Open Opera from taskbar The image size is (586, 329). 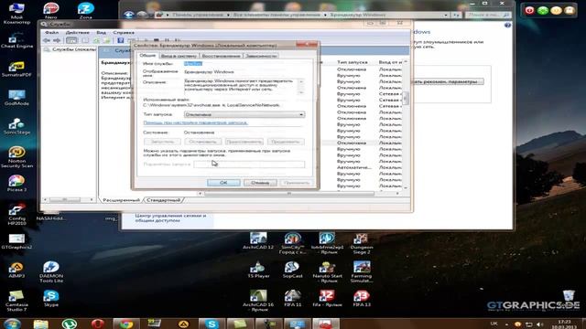98,324
